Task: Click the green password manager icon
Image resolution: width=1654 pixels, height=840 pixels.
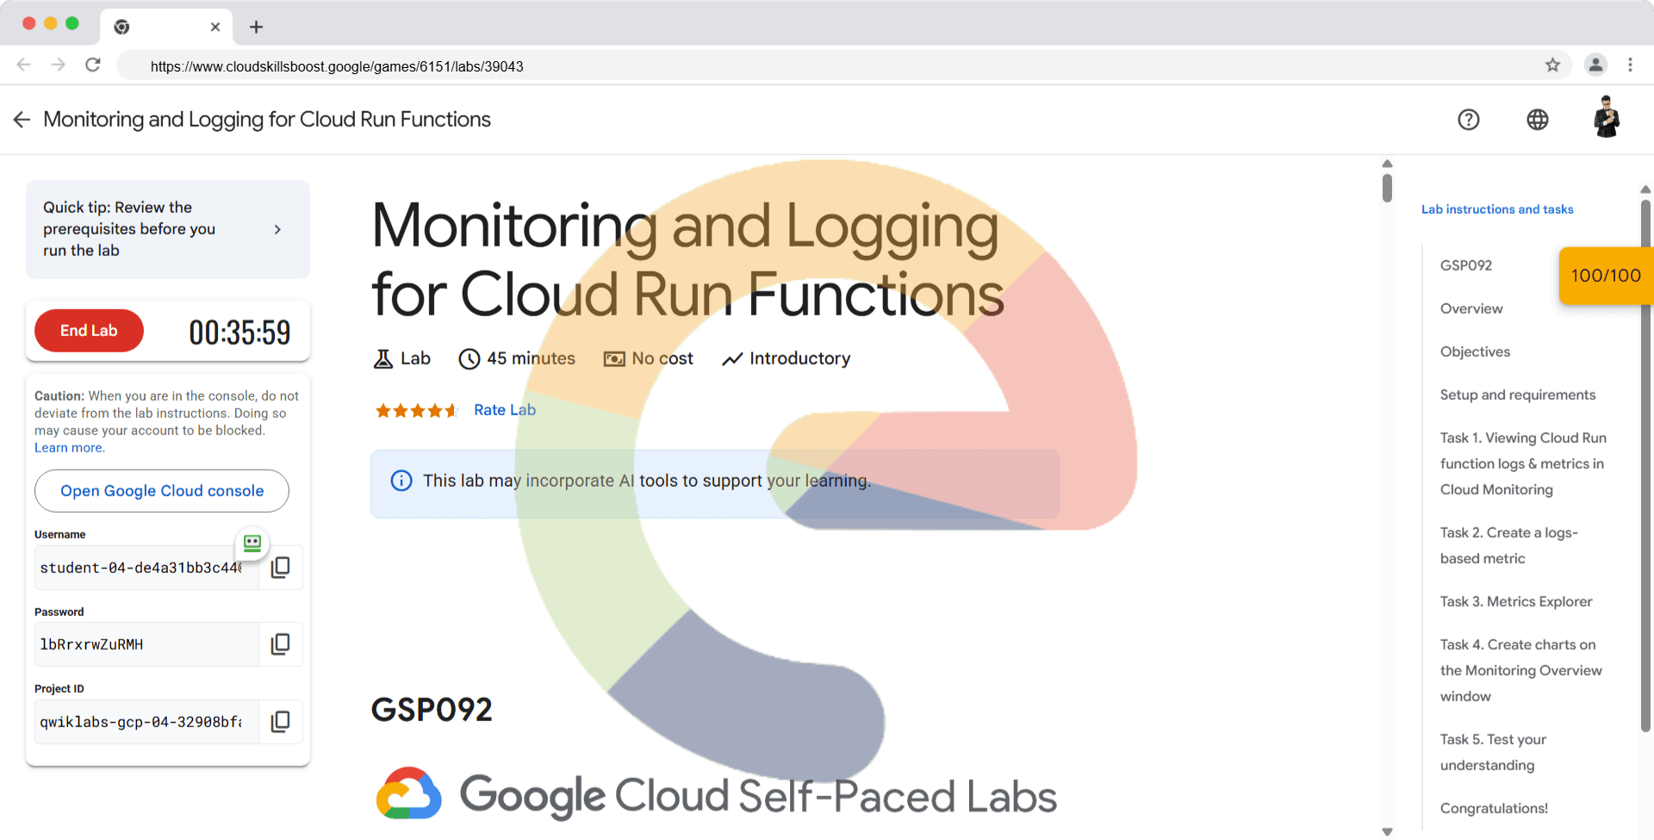Action: (x=252, y=543)
